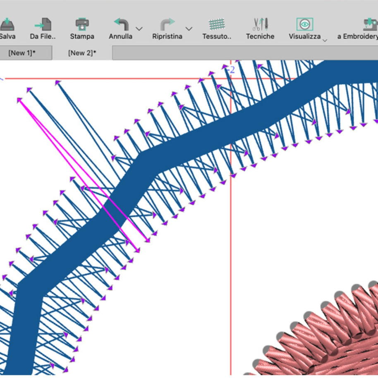The height and width of the screenshot is (378, 378).
Task: Save the design with the Salva icon
Action: click(x=7, y=25)
